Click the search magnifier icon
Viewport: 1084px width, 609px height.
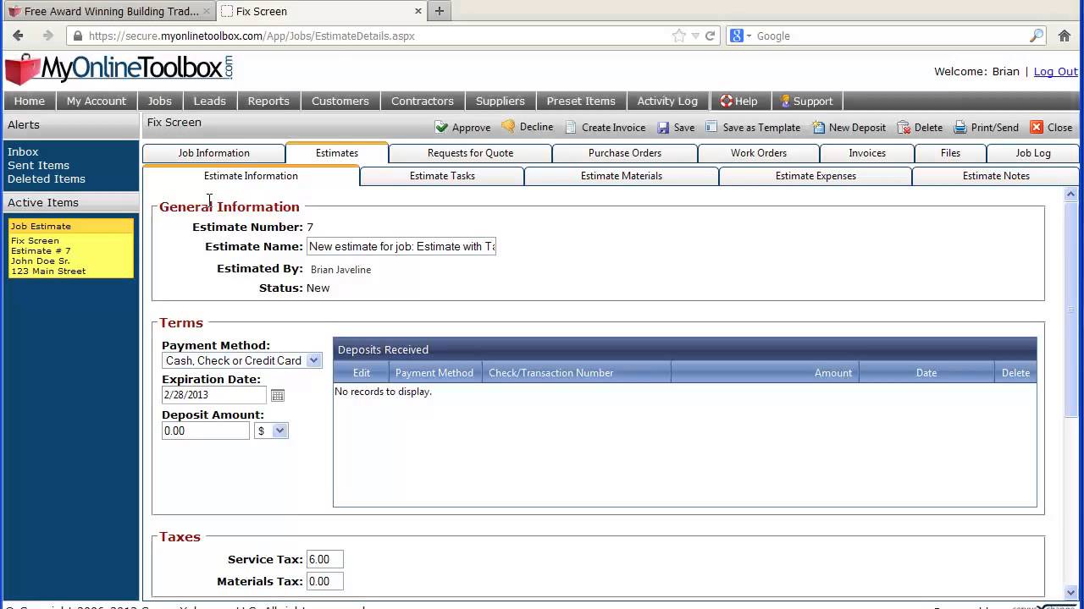coord(1037,36)
